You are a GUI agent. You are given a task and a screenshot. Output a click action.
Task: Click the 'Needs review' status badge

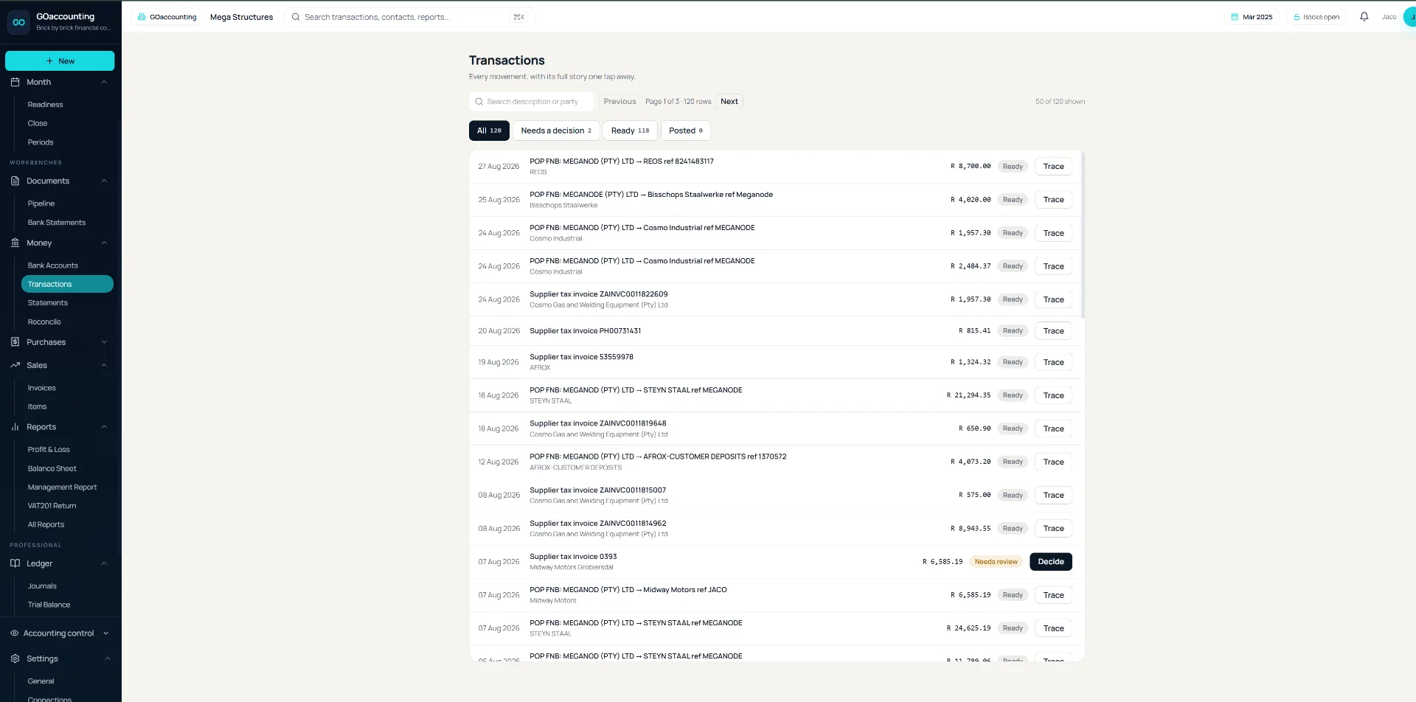point(996,562)
